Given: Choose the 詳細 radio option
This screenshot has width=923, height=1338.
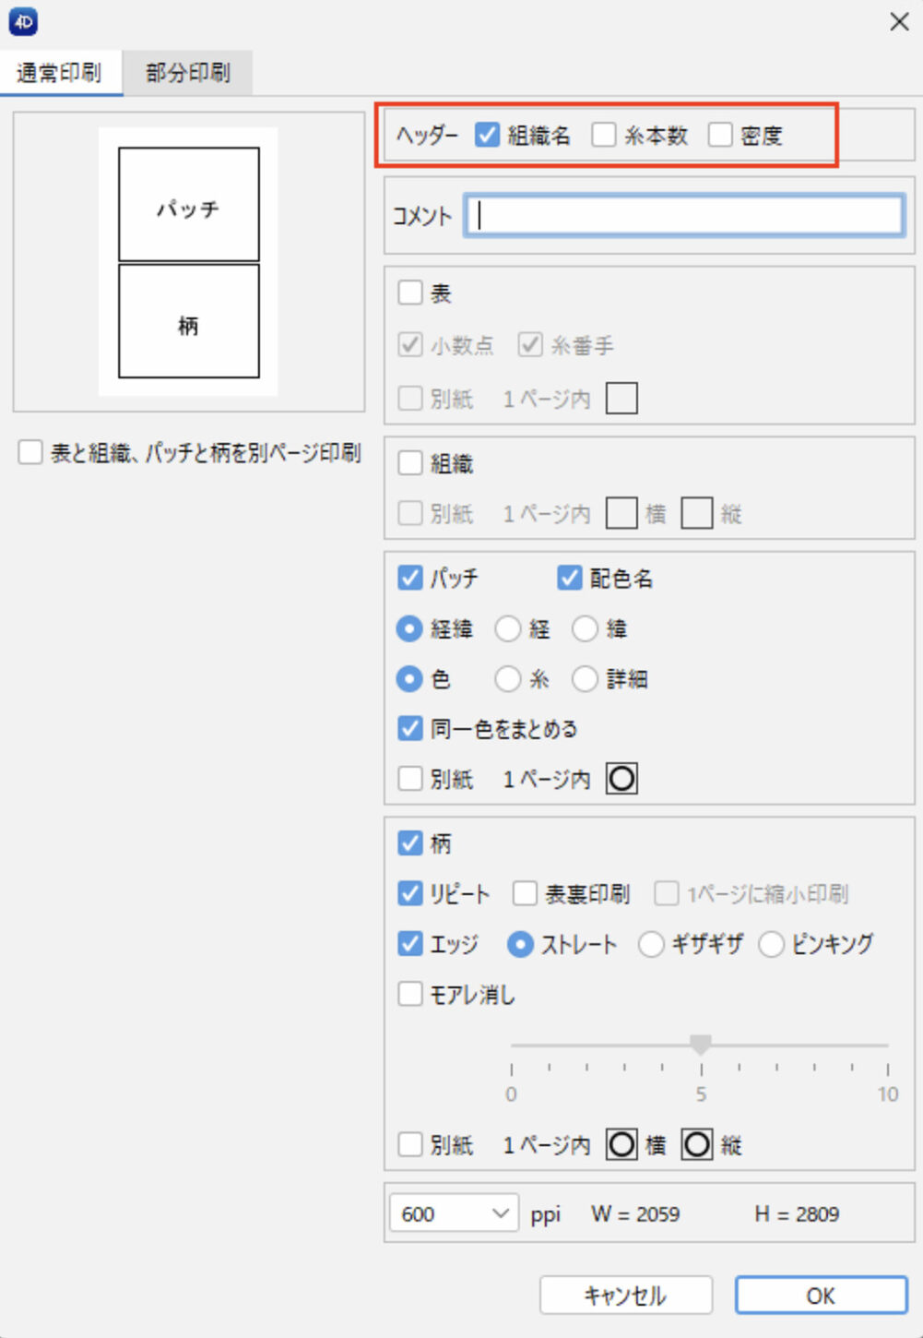Looking at the screenshot, I should (x=586, y=679).
